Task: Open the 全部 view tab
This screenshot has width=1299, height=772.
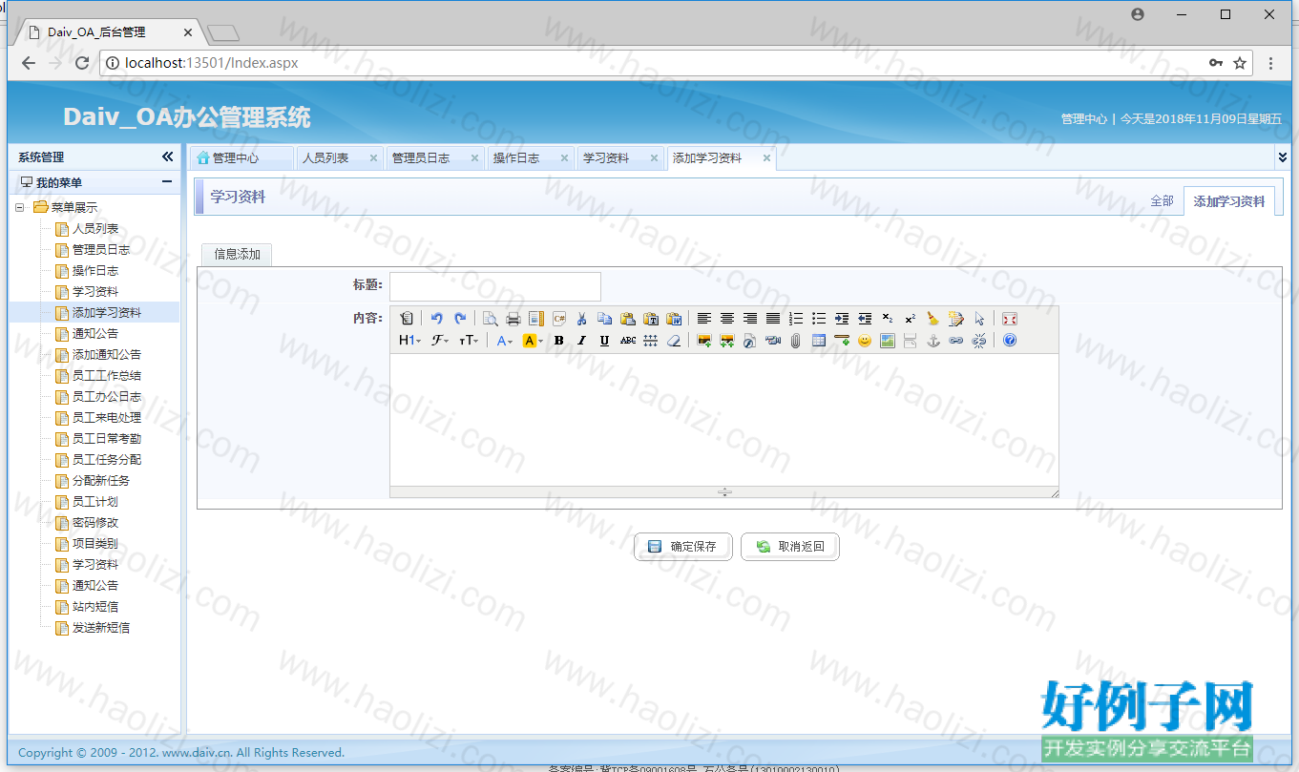Action: 1162,201
